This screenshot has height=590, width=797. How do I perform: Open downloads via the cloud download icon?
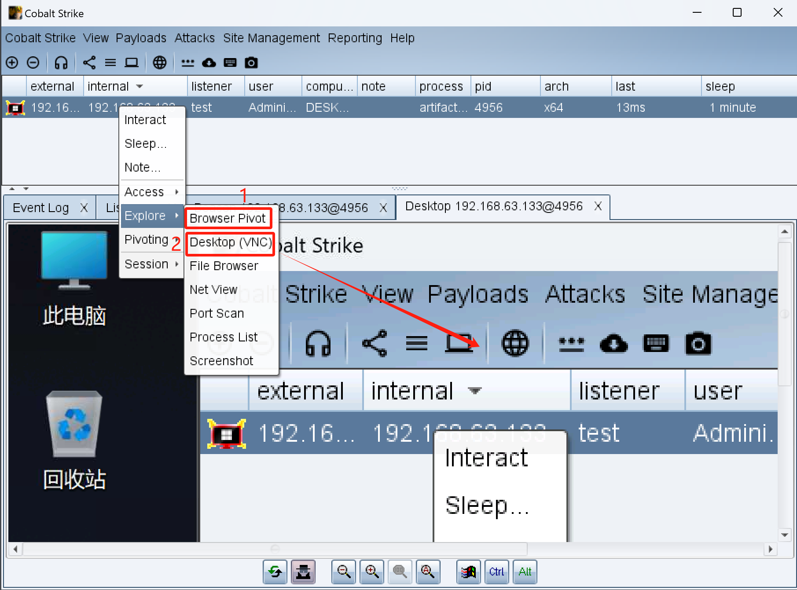click(209, 62)
